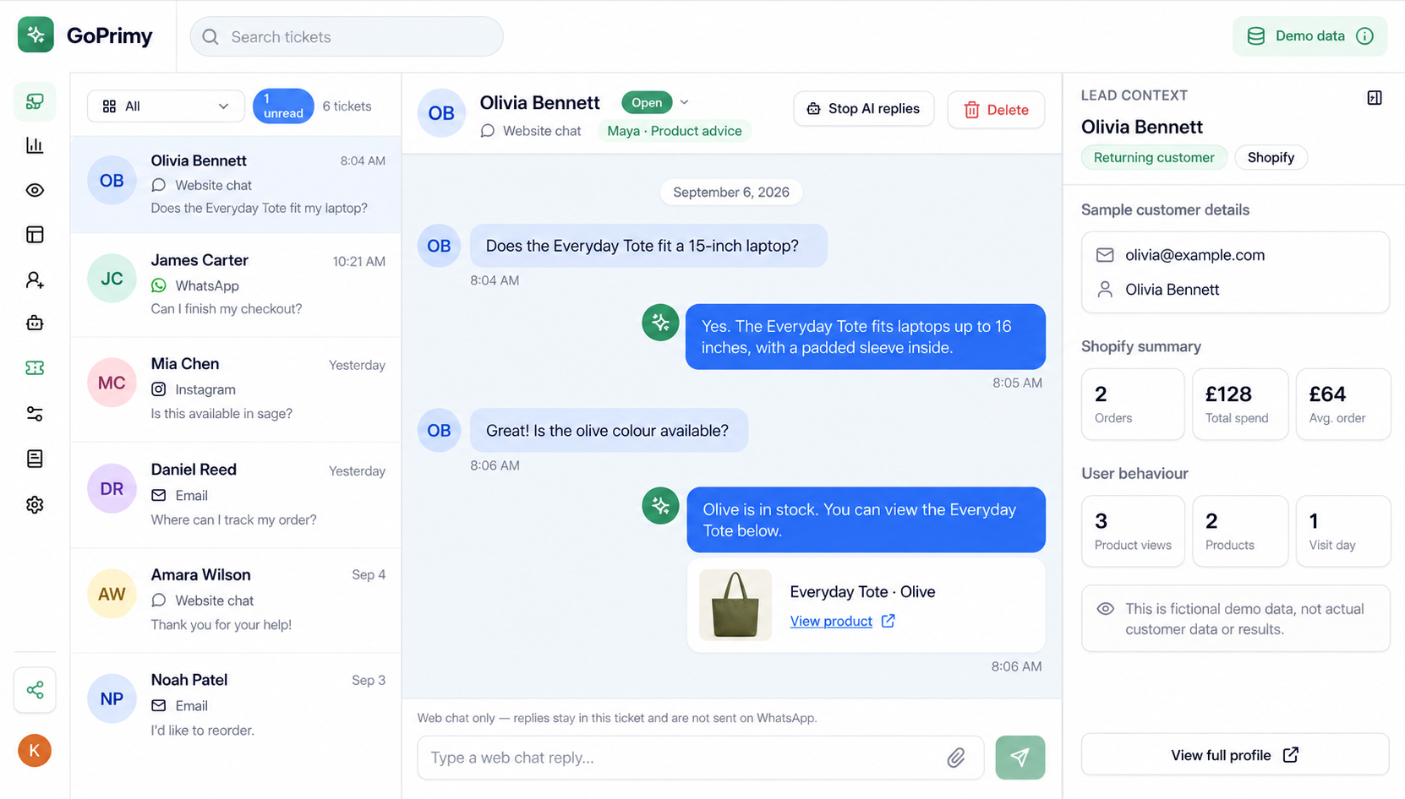Open the sliders filter sidebar icon
The image size is (1405, 799).
point(35,414)
